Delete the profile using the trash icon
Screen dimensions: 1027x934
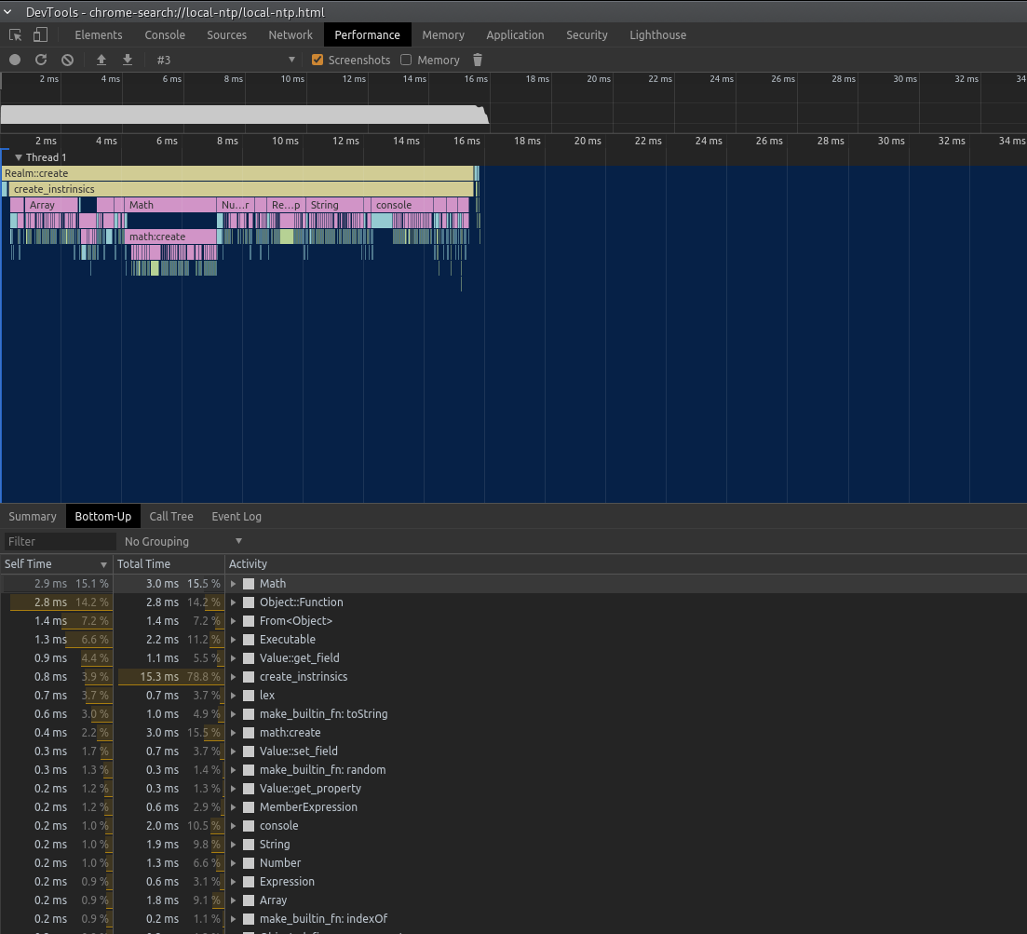pyautogui.click(x=478, y=60)
